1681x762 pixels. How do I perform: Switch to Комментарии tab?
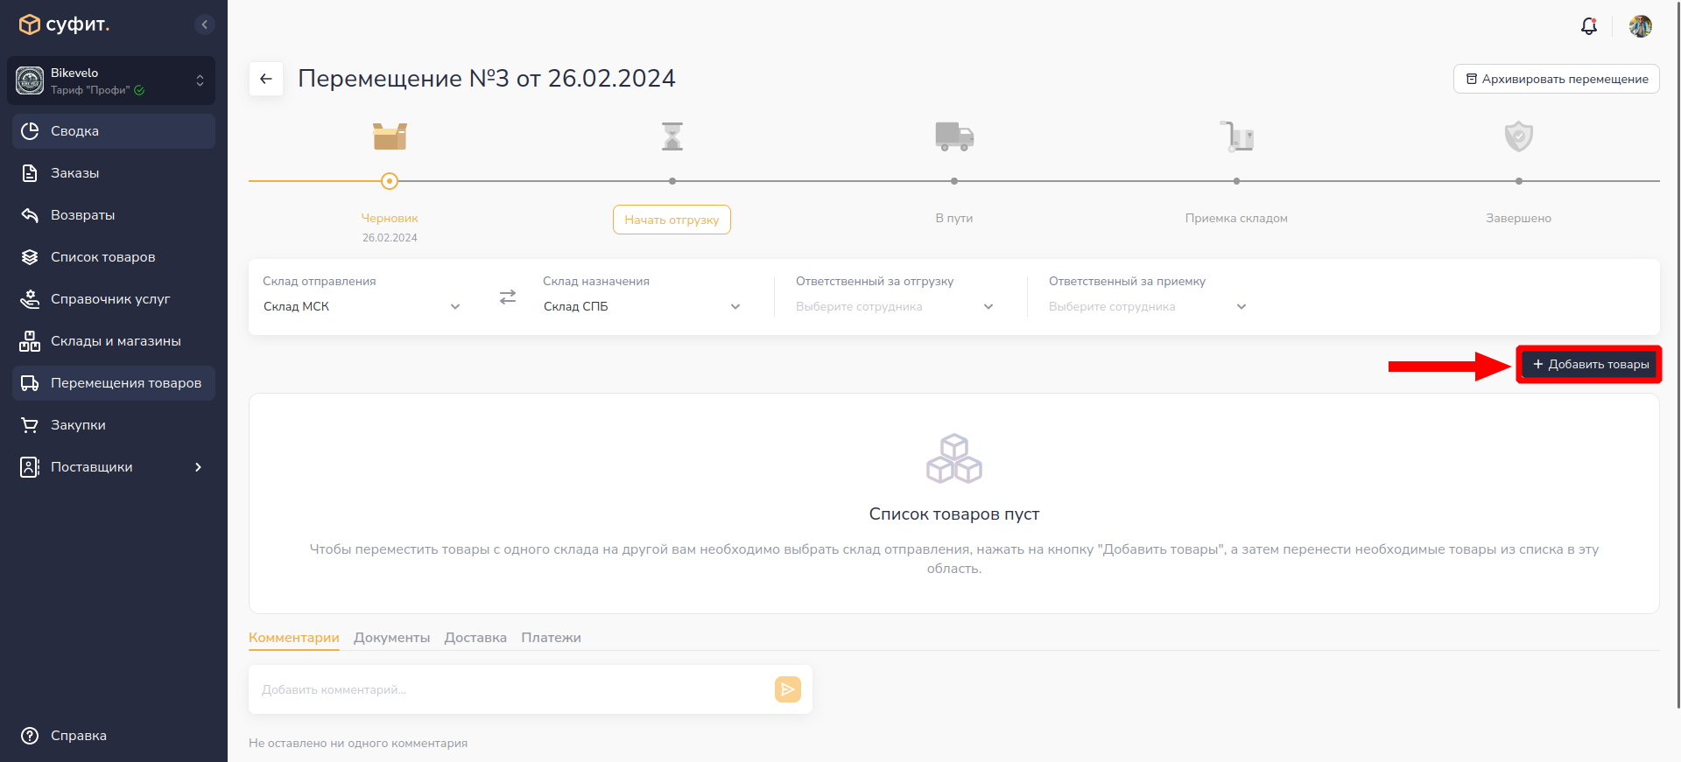294,638
